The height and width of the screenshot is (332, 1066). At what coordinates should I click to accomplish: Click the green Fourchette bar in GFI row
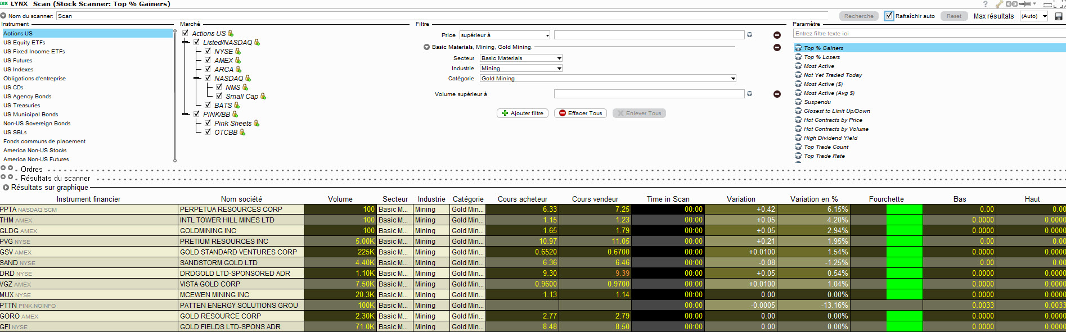coord(904,327)
